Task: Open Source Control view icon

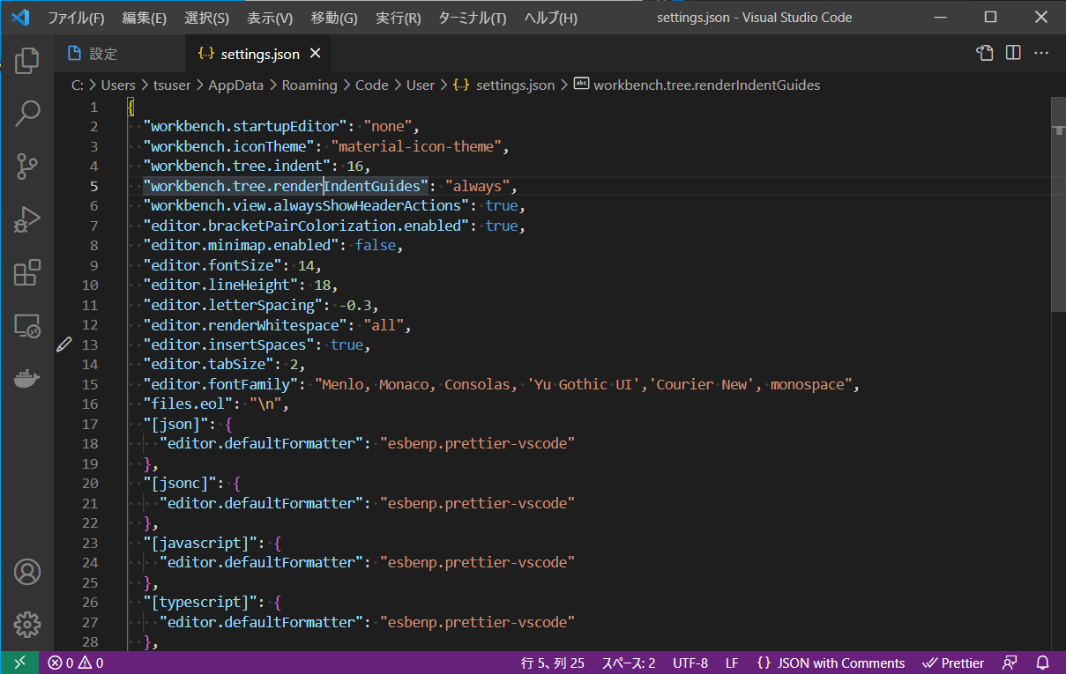Action: click(x=27, y=166)
